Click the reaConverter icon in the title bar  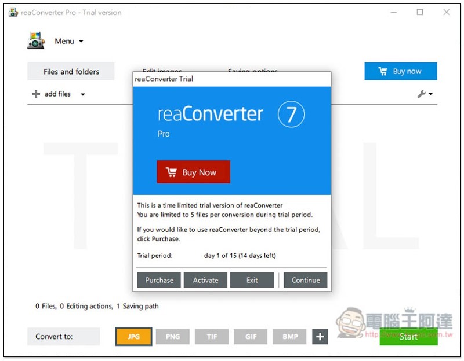pyautogui.click(x=13, y=12)
